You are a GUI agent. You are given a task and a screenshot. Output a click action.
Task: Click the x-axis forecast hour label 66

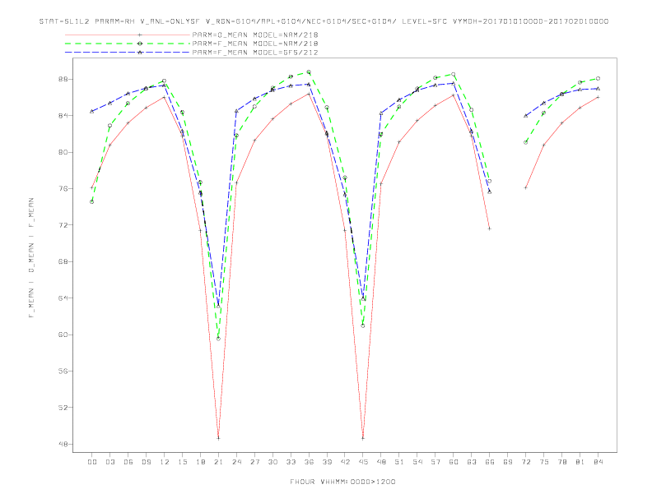[490, 462]
